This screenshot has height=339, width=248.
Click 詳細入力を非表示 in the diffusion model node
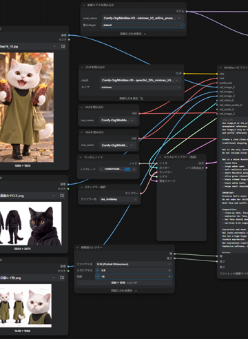(133, 34)
